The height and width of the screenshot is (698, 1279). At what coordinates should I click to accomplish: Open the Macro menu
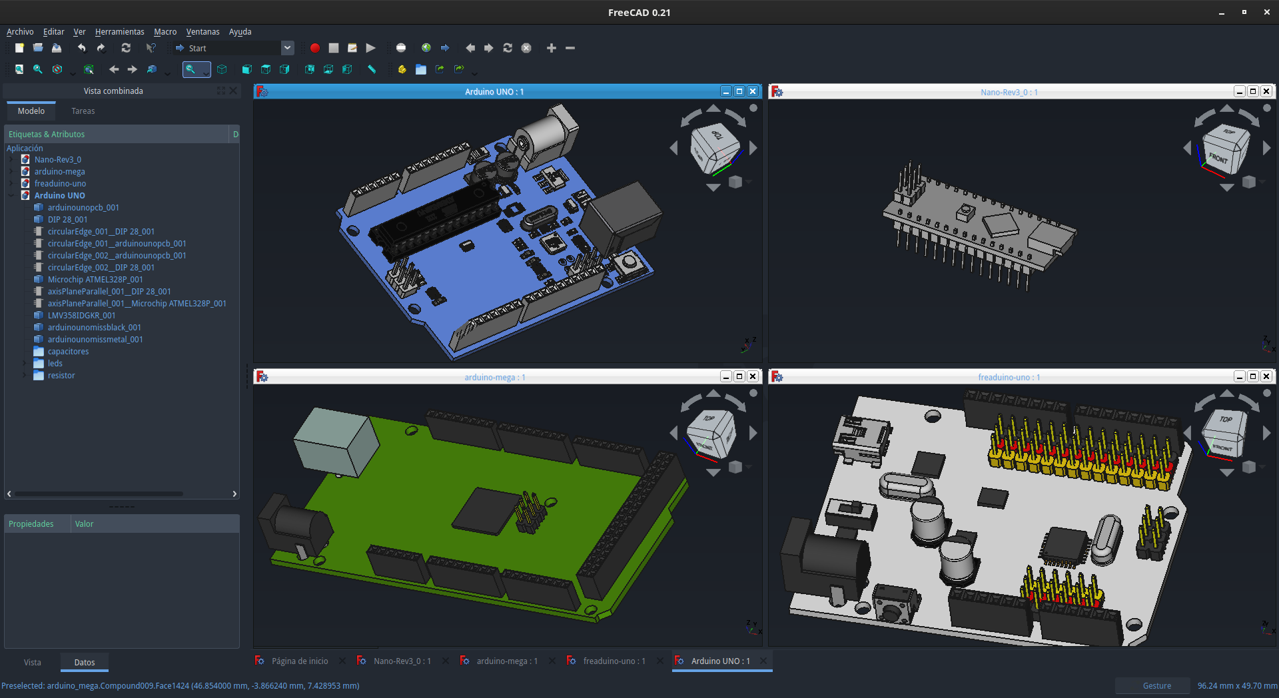click(x=165, y=31)
